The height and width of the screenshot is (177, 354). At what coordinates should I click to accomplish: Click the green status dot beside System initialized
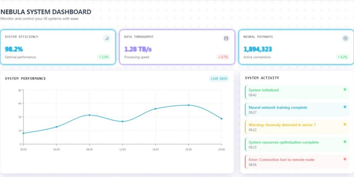tap(345, 89)
